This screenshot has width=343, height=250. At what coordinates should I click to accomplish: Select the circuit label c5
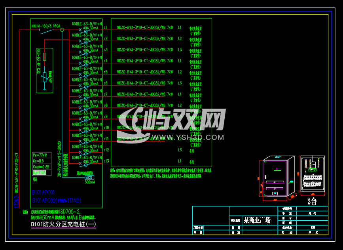click(x=106, y=72)
